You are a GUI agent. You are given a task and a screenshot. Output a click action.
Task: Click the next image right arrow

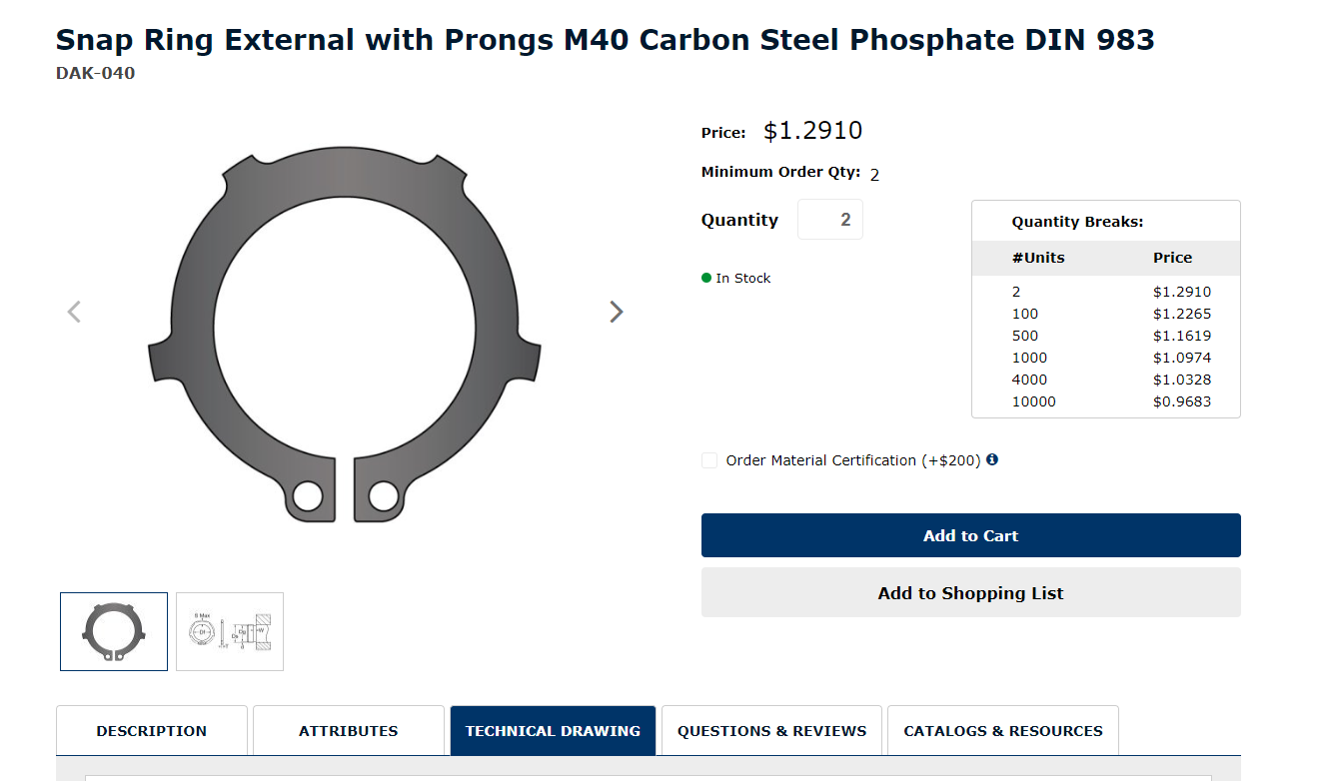(617, 312)
